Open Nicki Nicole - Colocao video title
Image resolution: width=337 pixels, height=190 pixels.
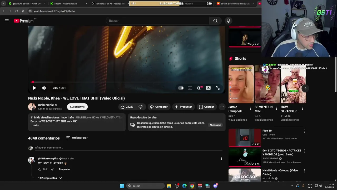tap(280, 172)
